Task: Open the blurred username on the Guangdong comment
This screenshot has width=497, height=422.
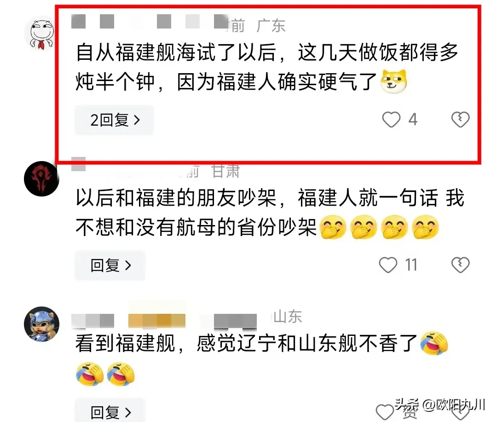Action: click(x=149, y=22)
